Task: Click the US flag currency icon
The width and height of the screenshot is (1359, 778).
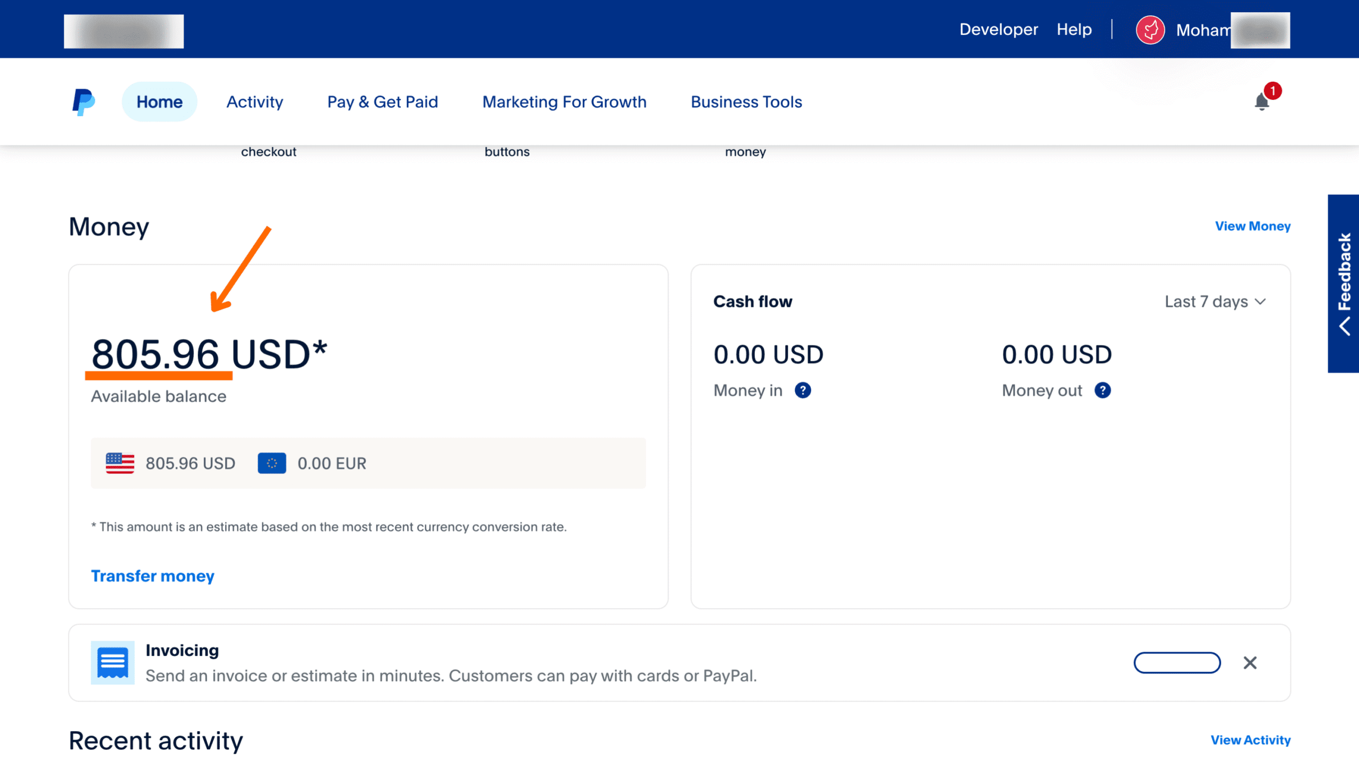Action: pyautogui.click(x=119, y=463)
